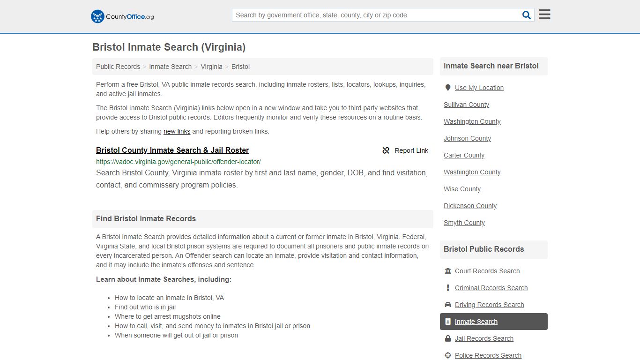Click the 'Inmate Search near Bristol' sidebar heading
This screenshot has height=360, width=640.
[491, 66]
